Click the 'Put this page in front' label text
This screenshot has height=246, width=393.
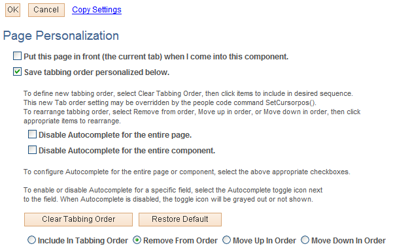pyautogui.click(x=156, y=57)
